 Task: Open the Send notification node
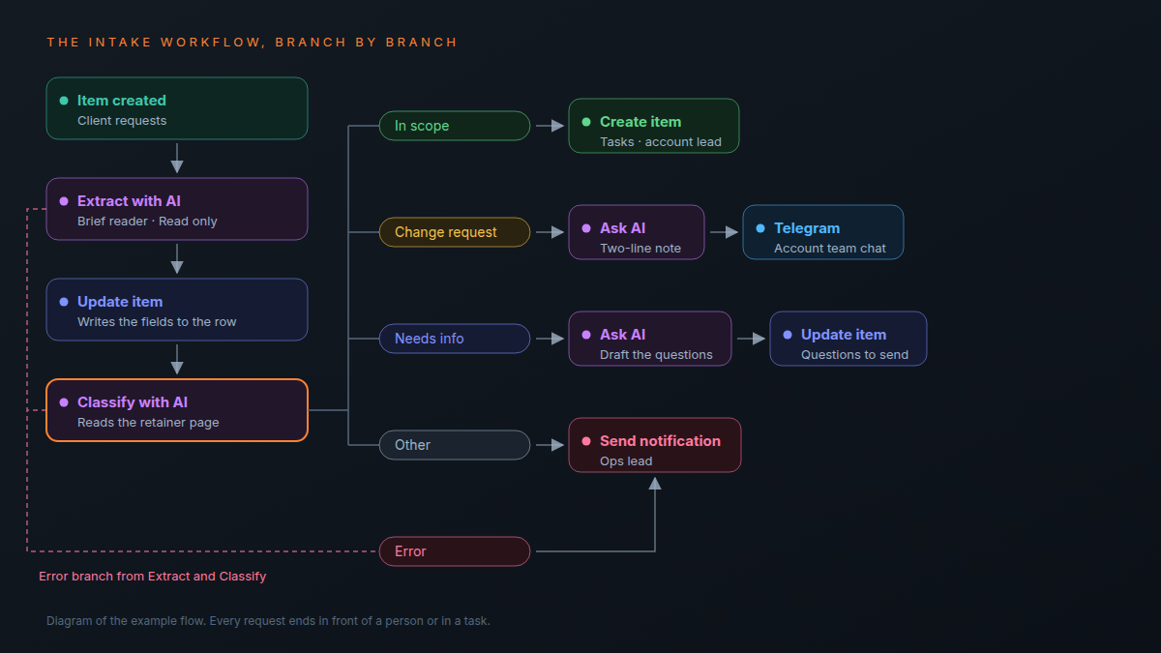pos(655,445)
